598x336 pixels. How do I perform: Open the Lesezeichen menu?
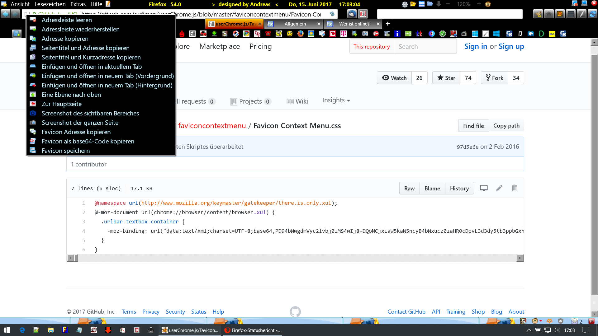click(50, 4)
